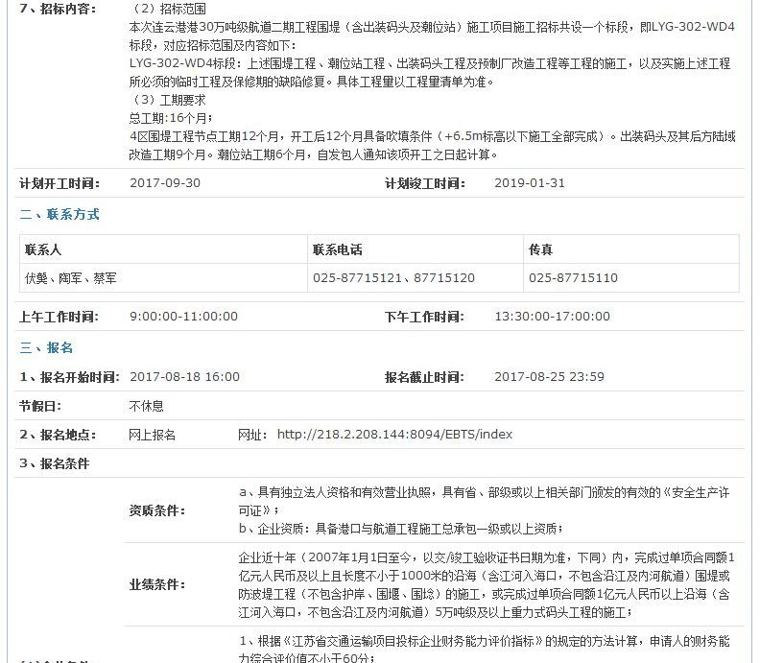Click the 业绩条件 row label
Viewport: 760px width, 663px height.
click(x=157, y=584)
